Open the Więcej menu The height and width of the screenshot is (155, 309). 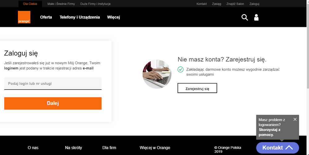click(114, 17)
